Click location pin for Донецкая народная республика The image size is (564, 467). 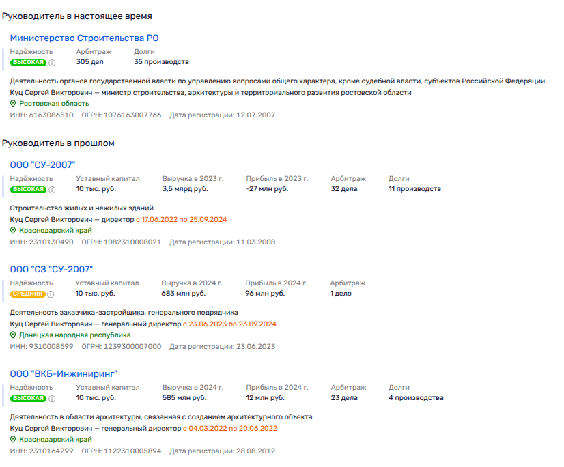(x=13, y=335)
